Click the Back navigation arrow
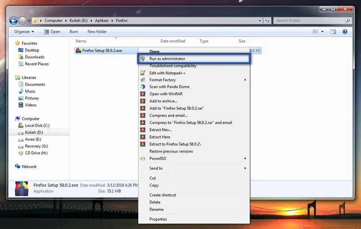This screenshot has width=361, height=229. point(14,21)
